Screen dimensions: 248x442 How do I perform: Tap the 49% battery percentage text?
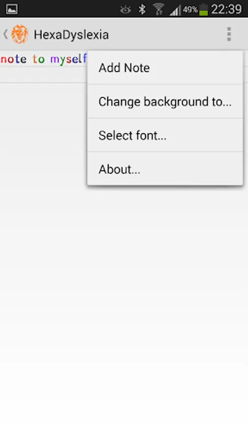190,10
